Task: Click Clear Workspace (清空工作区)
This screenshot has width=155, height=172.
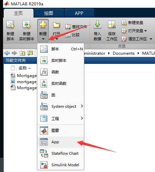Action: click(134, 39)
